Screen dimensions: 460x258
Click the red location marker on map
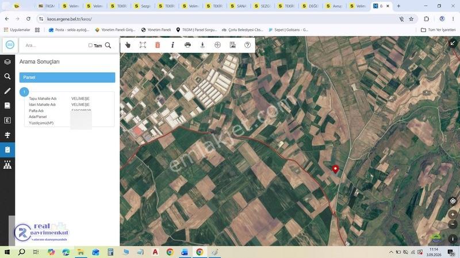click(x=335, y=169)
